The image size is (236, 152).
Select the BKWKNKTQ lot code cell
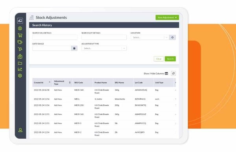click(140, 105)
